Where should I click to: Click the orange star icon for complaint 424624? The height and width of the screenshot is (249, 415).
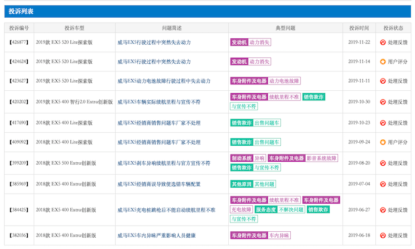click(x=382, y=61)
